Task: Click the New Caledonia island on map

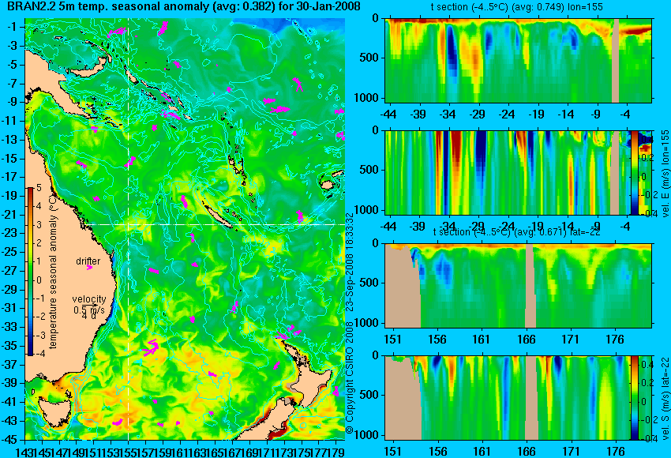Action: pos(217,215)
